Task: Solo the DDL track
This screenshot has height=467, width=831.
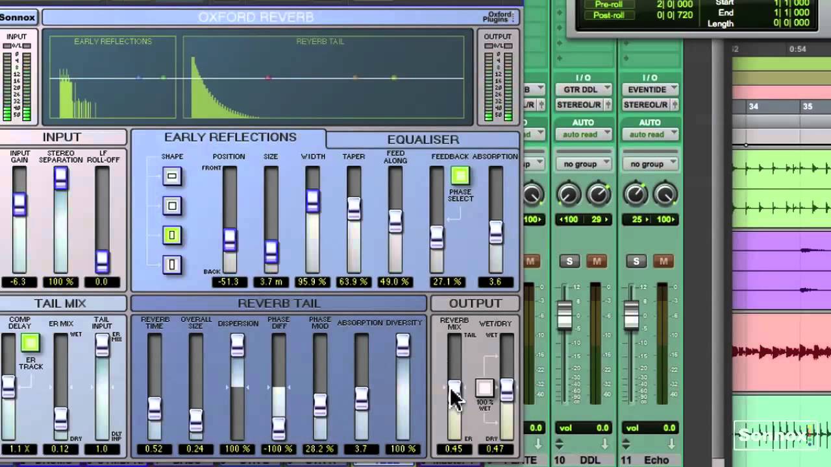Action: pyautogui.click(x=570, y=261)
